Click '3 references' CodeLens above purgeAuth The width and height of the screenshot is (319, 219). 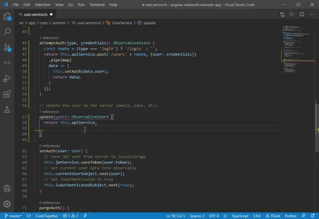click(50, 203)
